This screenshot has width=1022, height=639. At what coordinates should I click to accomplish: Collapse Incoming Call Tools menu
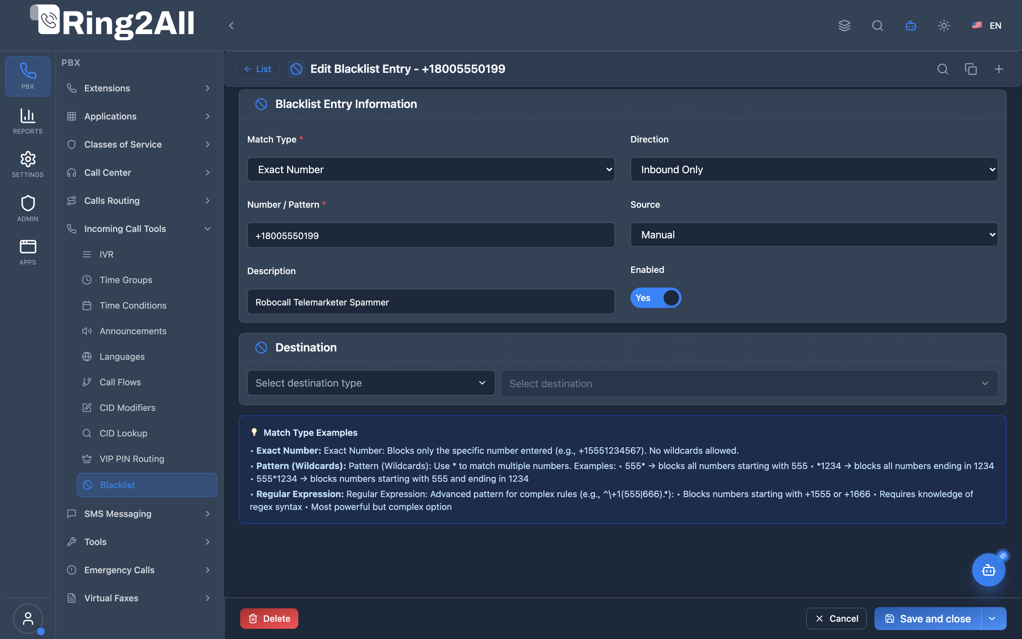point(139,229)
